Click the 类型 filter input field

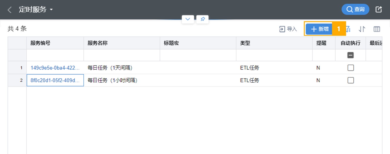[274, 55]
